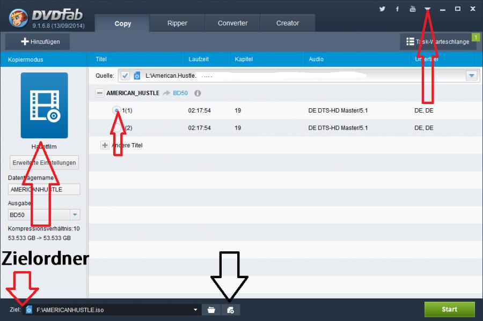Click the BD50 link beside AMERICAN_HUSTLE
The height and width of the screenshot is (321, 483).
coord(180,93)
